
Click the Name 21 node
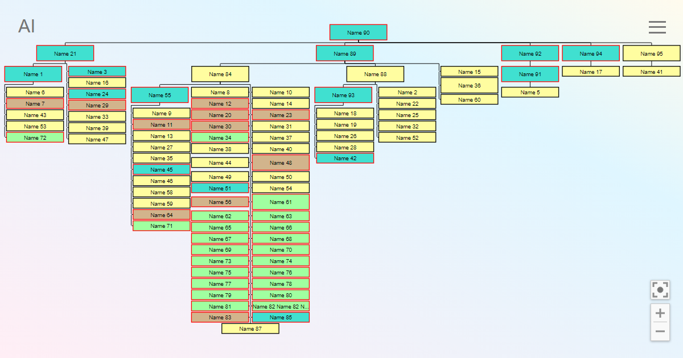[x=65, y=53]
